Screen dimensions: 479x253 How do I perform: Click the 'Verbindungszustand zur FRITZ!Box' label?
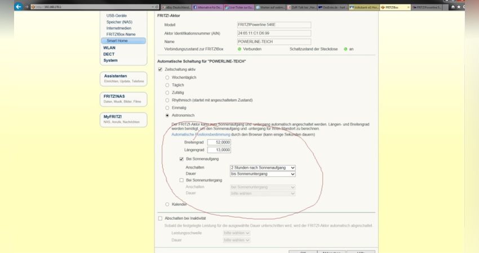click(x=194, y=49)
